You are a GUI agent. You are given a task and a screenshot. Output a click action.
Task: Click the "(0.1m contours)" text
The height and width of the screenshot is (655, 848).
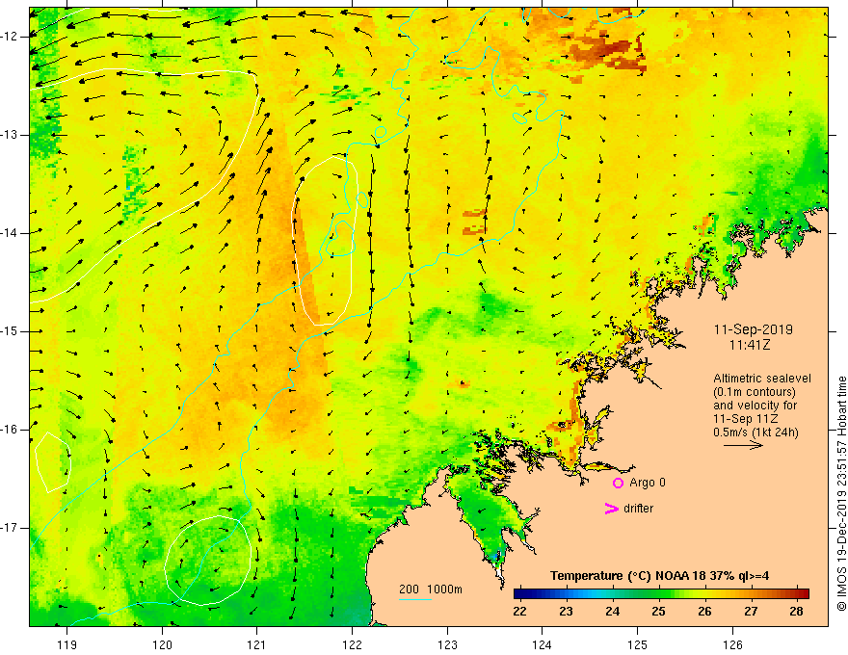754,392
